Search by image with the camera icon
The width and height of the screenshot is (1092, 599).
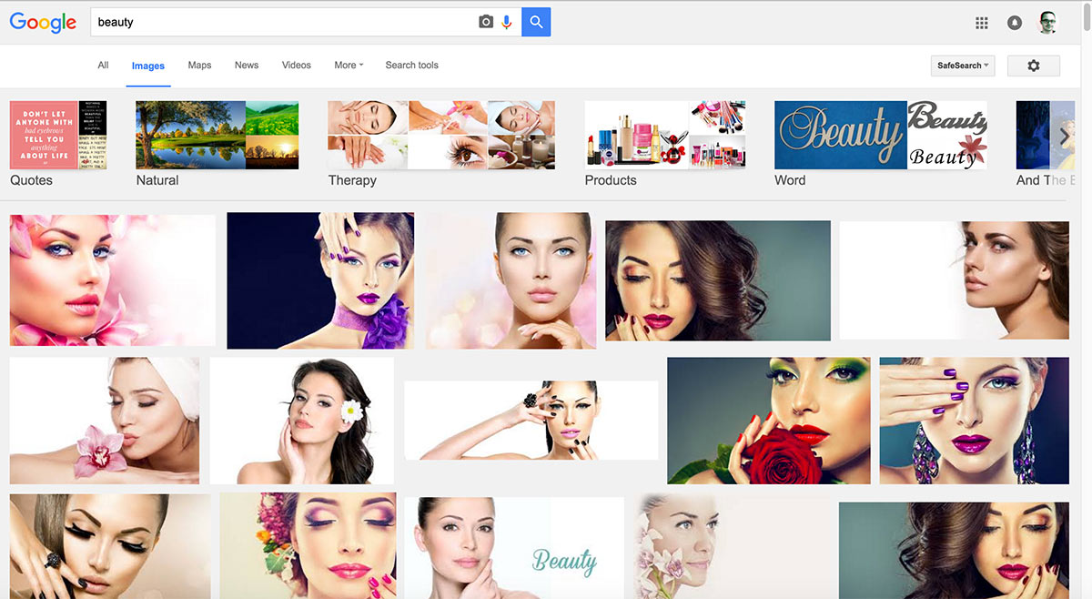coord(486,22)
